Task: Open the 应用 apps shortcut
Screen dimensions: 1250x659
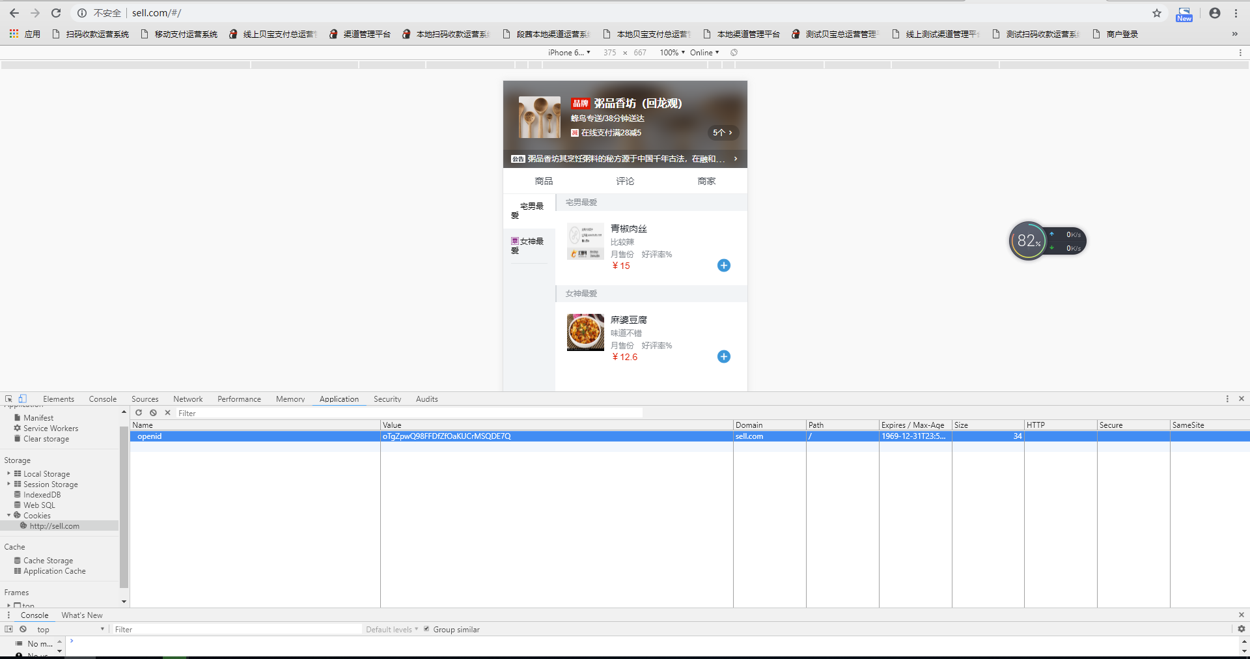Action: (x=25, y=34)
